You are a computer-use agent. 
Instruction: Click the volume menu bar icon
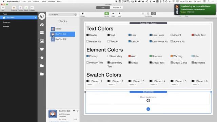point(191,1)
